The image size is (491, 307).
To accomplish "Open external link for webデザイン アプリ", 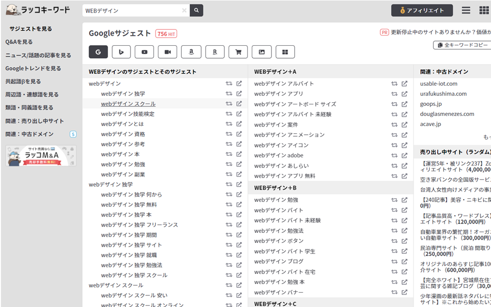I will 404,93.
